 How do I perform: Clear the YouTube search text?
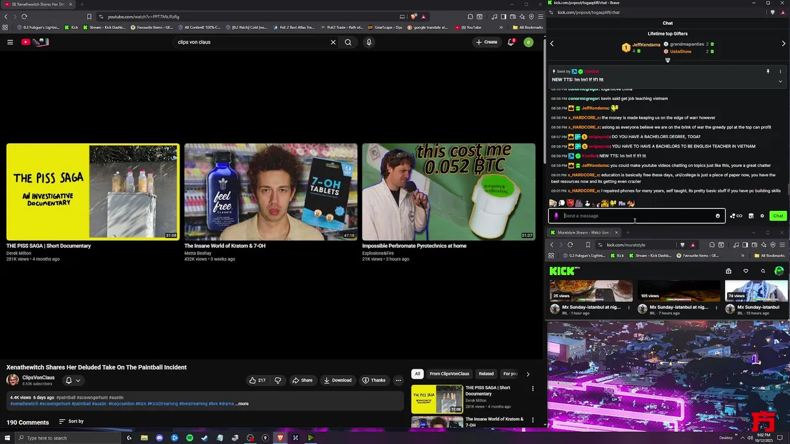pos(333,42)
